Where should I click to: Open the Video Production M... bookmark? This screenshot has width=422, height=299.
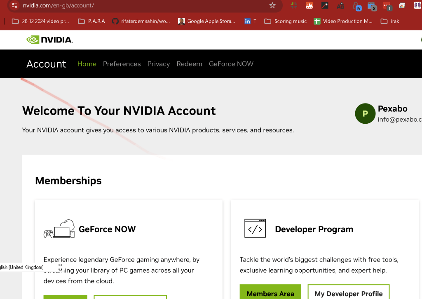coord(343,21)
